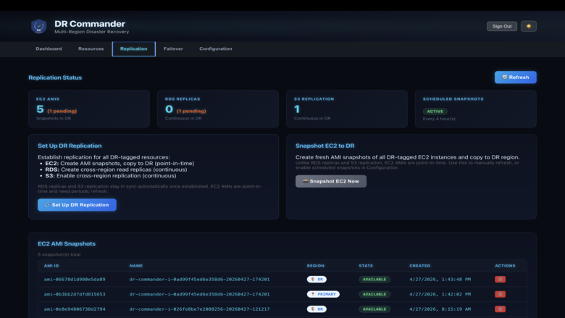The height and width of the screenshot is (318, 565).
Task: Click the Replication Status heading
Action: (x=55, y=78)
